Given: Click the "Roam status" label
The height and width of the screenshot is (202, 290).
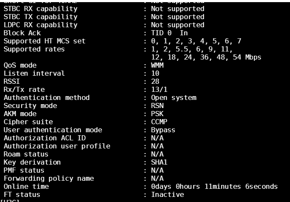Looking at the screenshot, I should [26, 154].
